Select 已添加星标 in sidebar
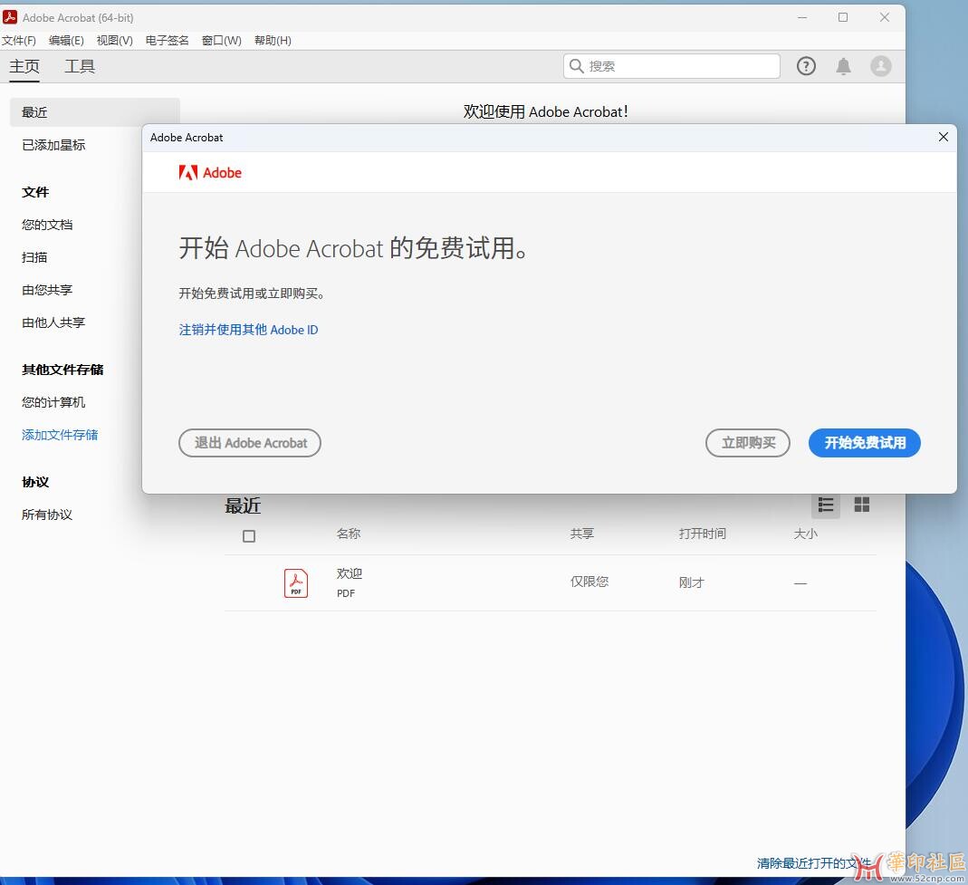This screenshot has width=968, height=885. [53, 145]
